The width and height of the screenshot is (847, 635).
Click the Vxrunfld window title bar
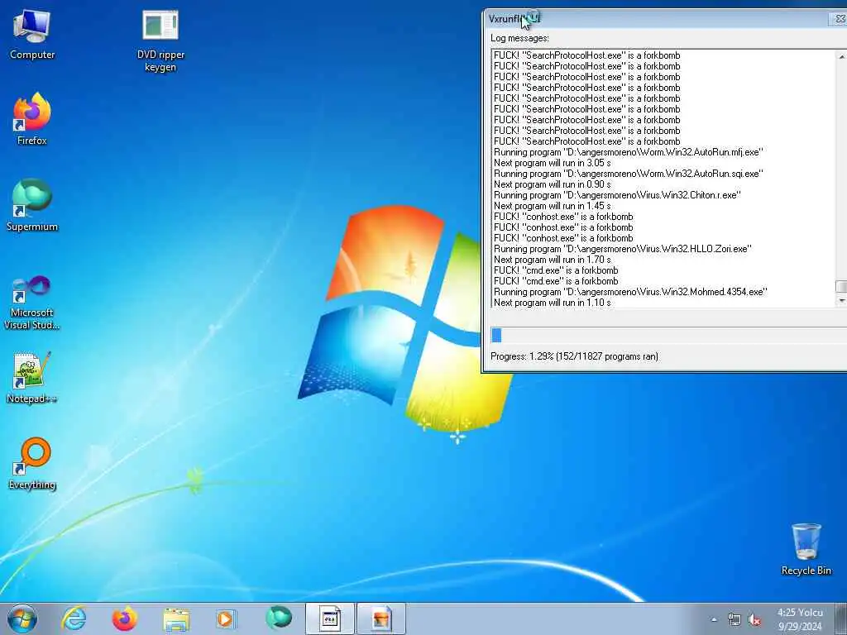(x=664, y=19)
